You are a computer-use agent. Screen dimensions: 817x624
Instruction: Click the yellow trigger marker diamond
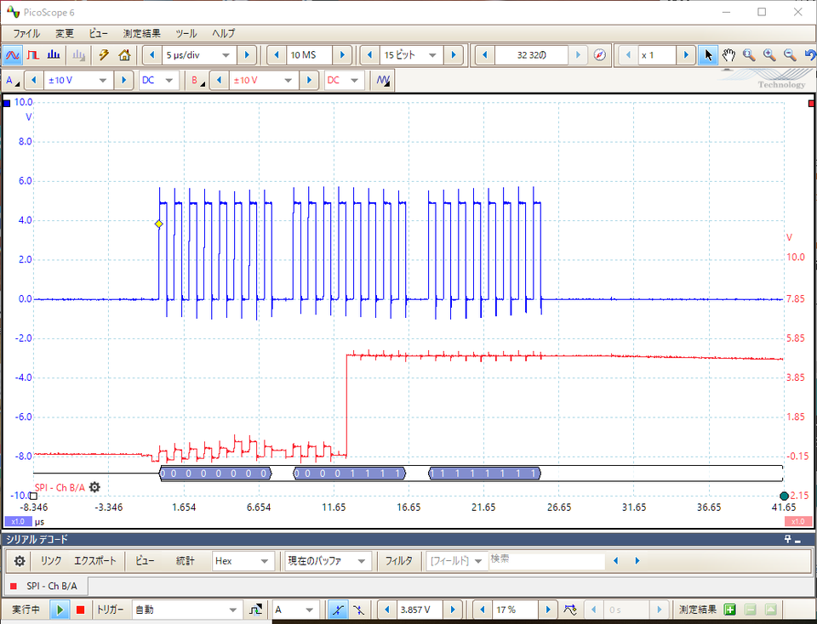pos(158,224)
